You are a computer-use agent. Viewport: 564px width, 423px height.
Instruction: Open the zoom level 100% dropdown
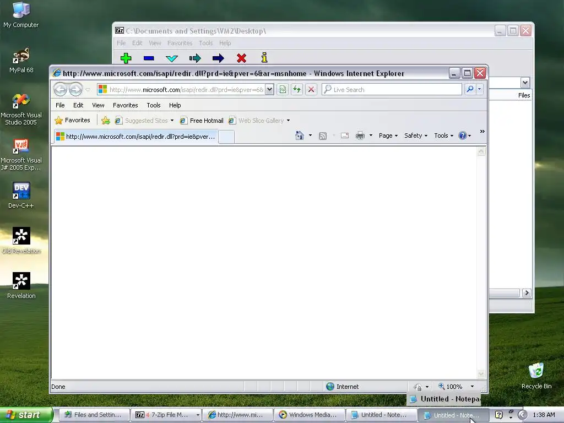pyautogui.click(x=472, y=387)
